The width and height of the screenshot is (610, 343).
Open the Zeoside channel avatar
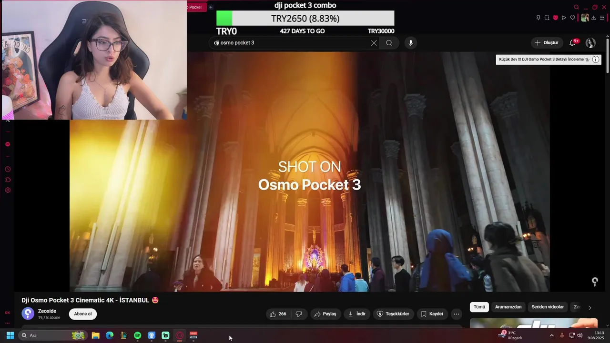coord(28,313)
